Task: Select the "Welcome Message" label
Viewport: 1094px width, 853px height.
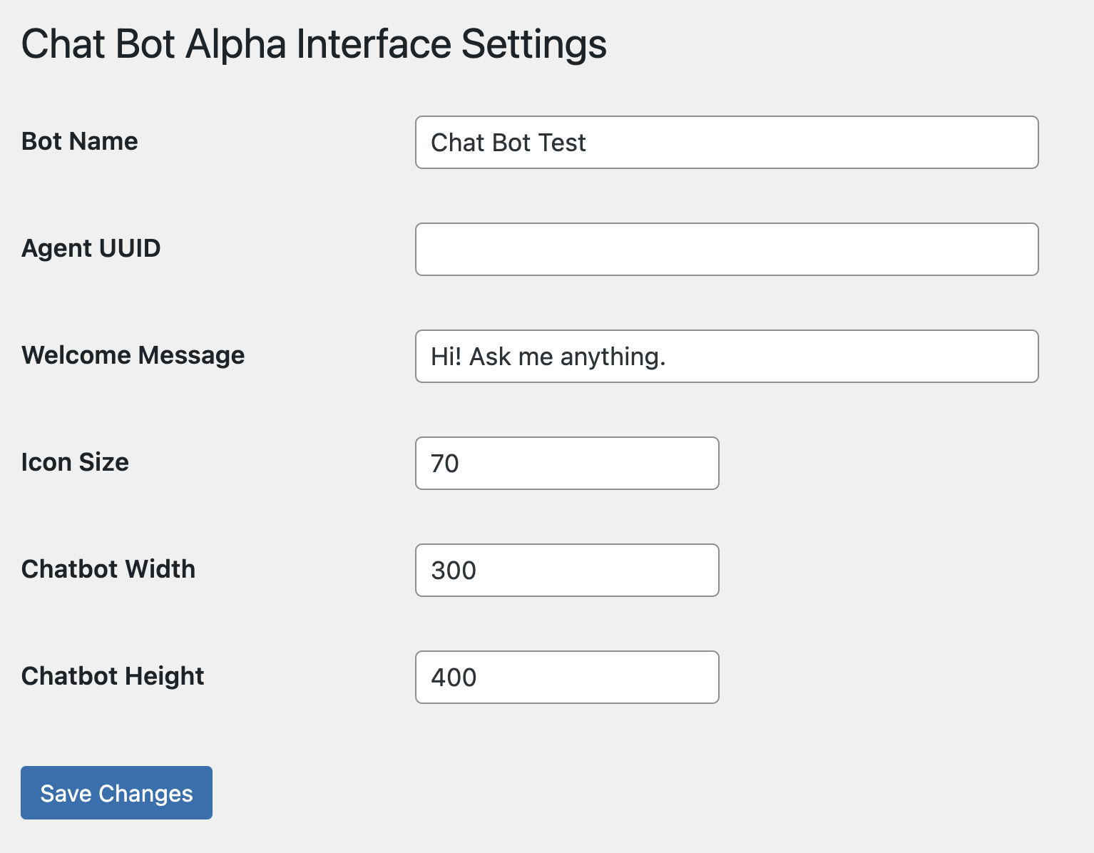Action: (x=133, y=355)
